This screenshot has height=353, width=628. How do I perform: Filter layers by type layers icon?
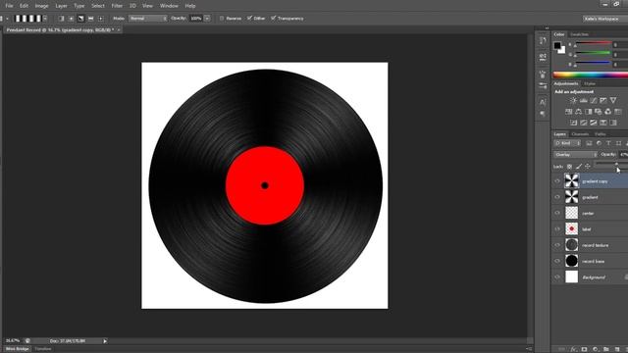pos(608,143)
